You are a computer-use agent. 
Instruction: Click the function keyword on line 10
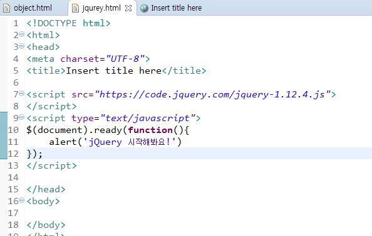click(150, 130)
